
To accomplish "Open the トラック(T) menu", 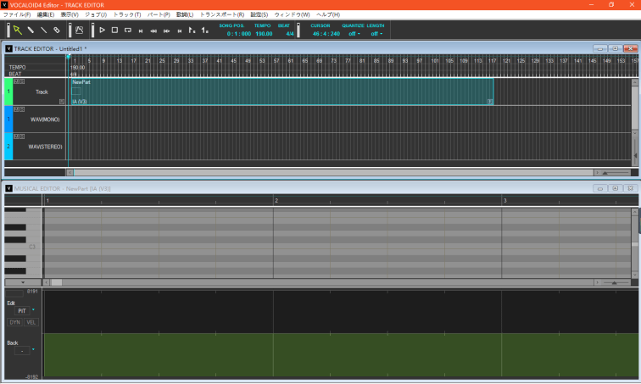I will [x=127, y=15].
